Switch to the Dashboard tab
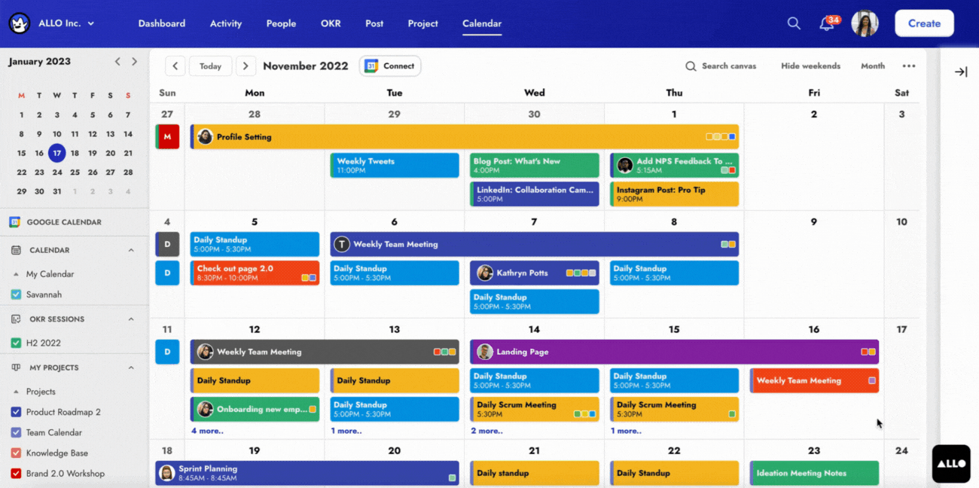The image size is (979, 488). click(161, 23)
